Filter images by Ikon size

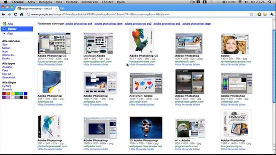click(5, 52)
